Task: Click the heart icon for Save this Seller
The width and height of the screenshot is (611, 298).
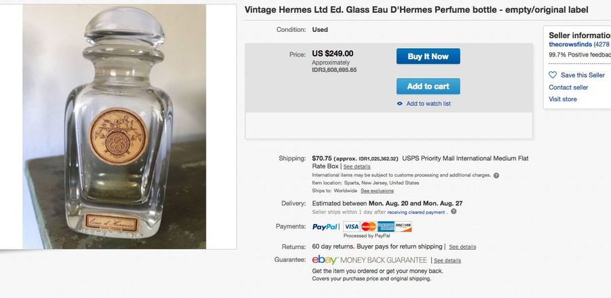Action: [553, 75]
